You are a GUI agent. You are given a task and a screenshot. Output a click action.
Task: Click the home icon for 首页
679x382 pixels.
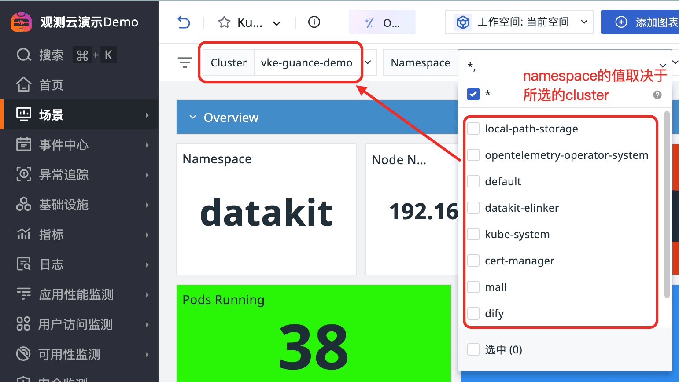24,84
